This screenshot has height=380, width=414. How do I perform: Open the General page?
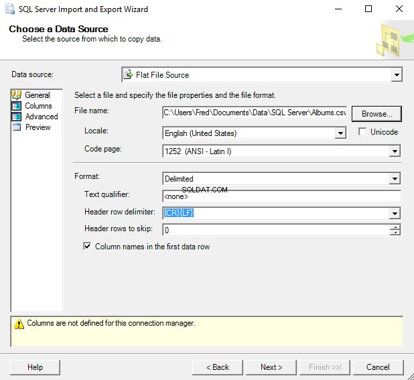(38, 95)
